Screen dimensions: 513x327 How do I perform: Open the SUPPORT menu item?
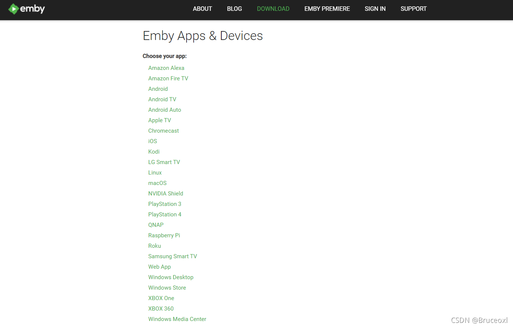tap(414, 9)
